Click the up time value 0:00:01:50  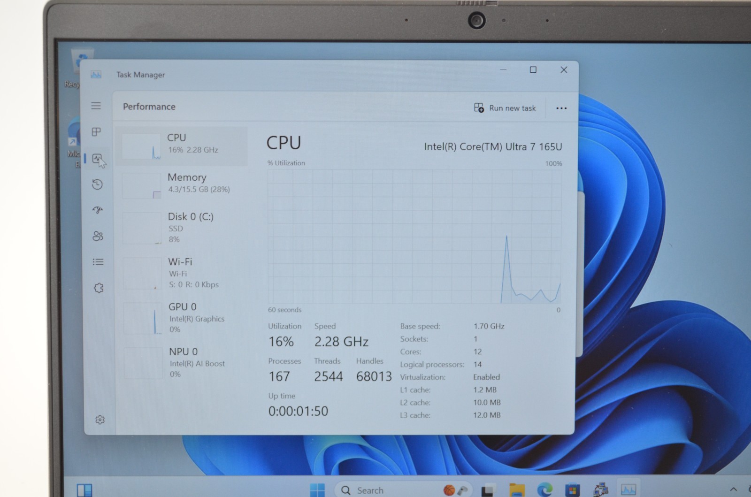(298, 411)
